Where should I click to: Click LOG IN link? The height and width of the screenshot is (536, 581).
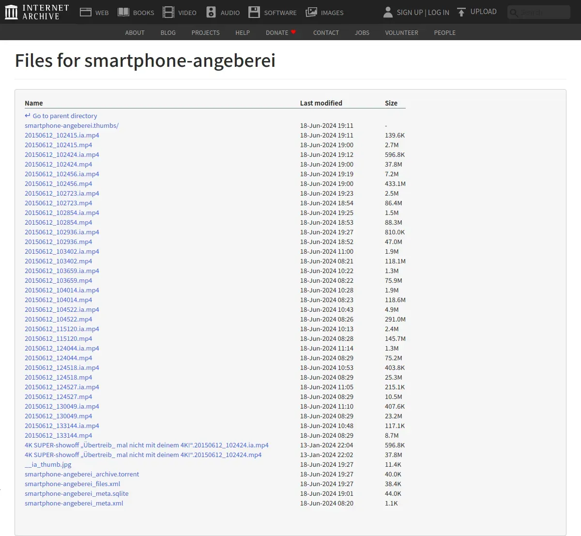point(439,12)
